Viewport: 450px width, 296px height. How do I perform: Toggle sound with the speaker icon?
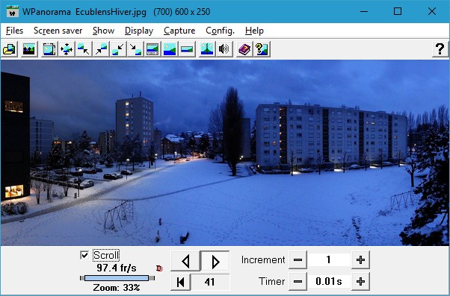224,49
